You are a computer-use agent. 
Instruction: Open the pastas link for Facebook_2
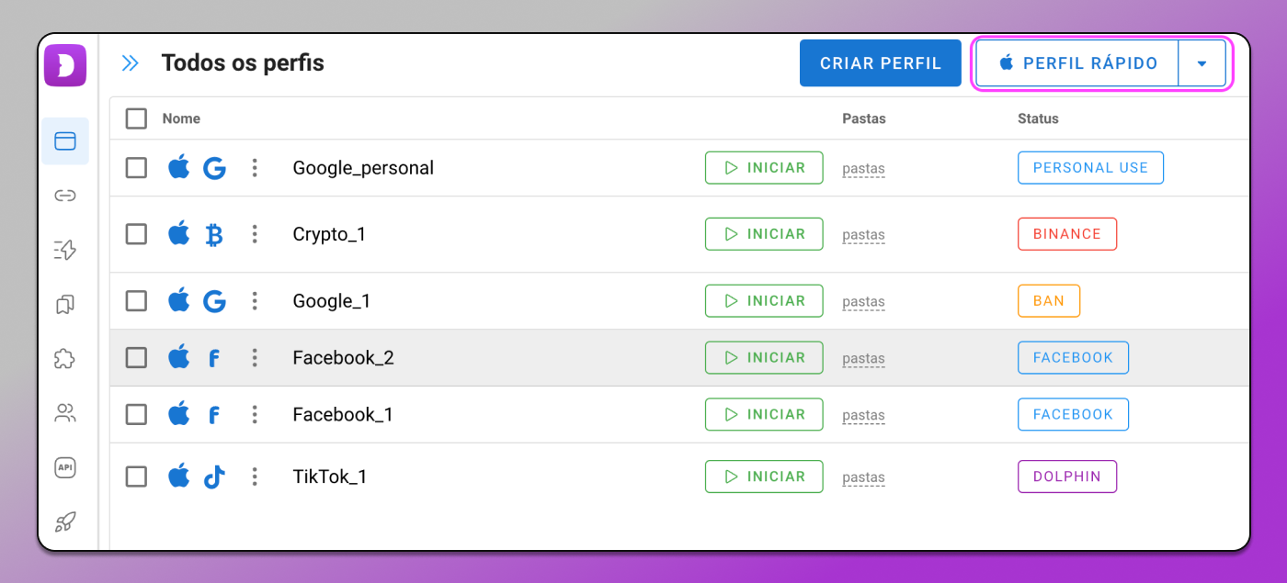pyautogui.click(x=863, y=359)
